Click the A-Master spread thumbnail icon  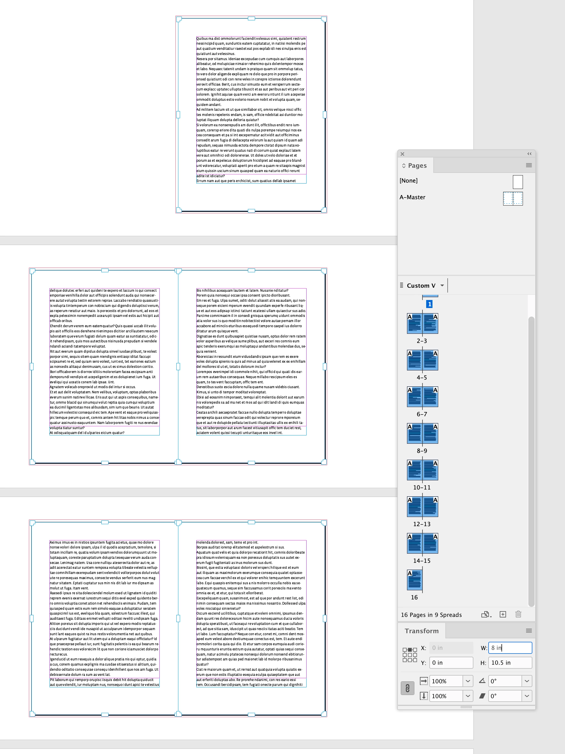tap(513, 198)
